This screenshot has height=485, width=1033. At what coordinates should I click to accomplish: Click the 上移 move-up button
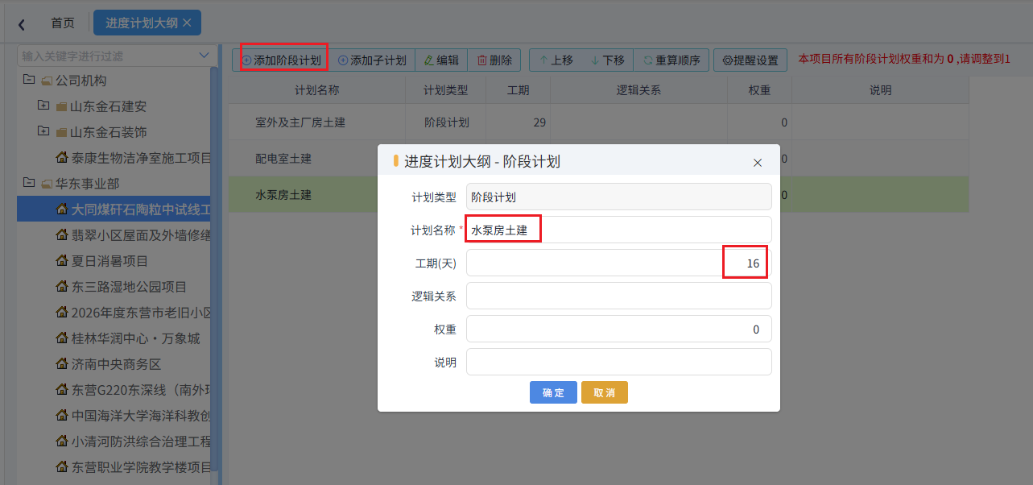tap(556, 60)
